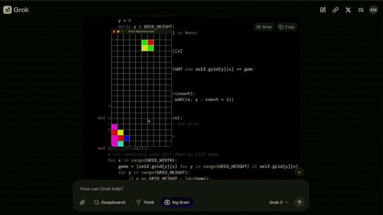The width and height of the screenshot is (383, 215).
Task: Open chat history search icon
Action: coord(361,10)
